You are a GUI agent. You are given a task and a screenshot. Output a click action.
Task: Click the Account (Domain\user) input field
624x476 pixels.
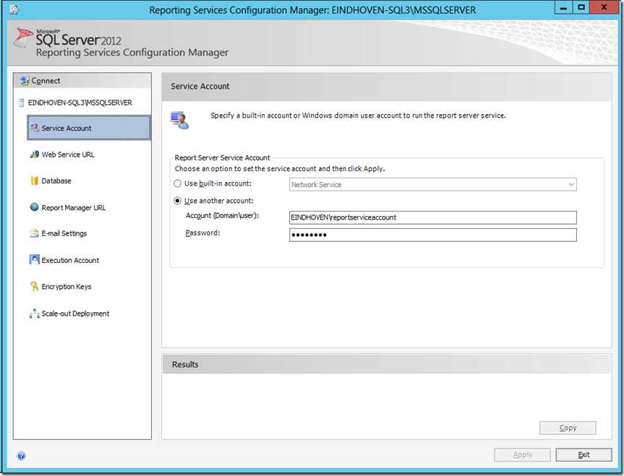point(433,217)
